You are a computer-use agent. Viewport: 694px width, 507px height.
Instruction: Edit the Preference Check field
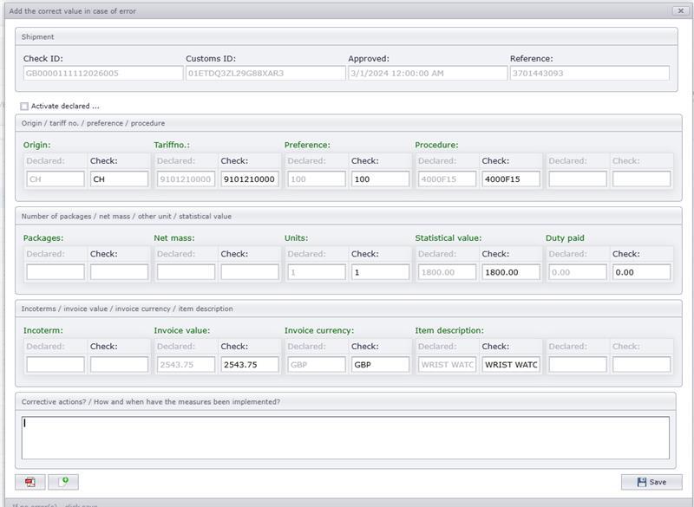(x=380, y=179)
